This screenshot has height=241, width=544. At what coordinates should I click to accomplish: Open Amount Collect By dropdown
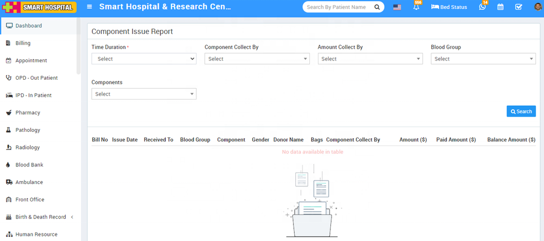point(370,59)
